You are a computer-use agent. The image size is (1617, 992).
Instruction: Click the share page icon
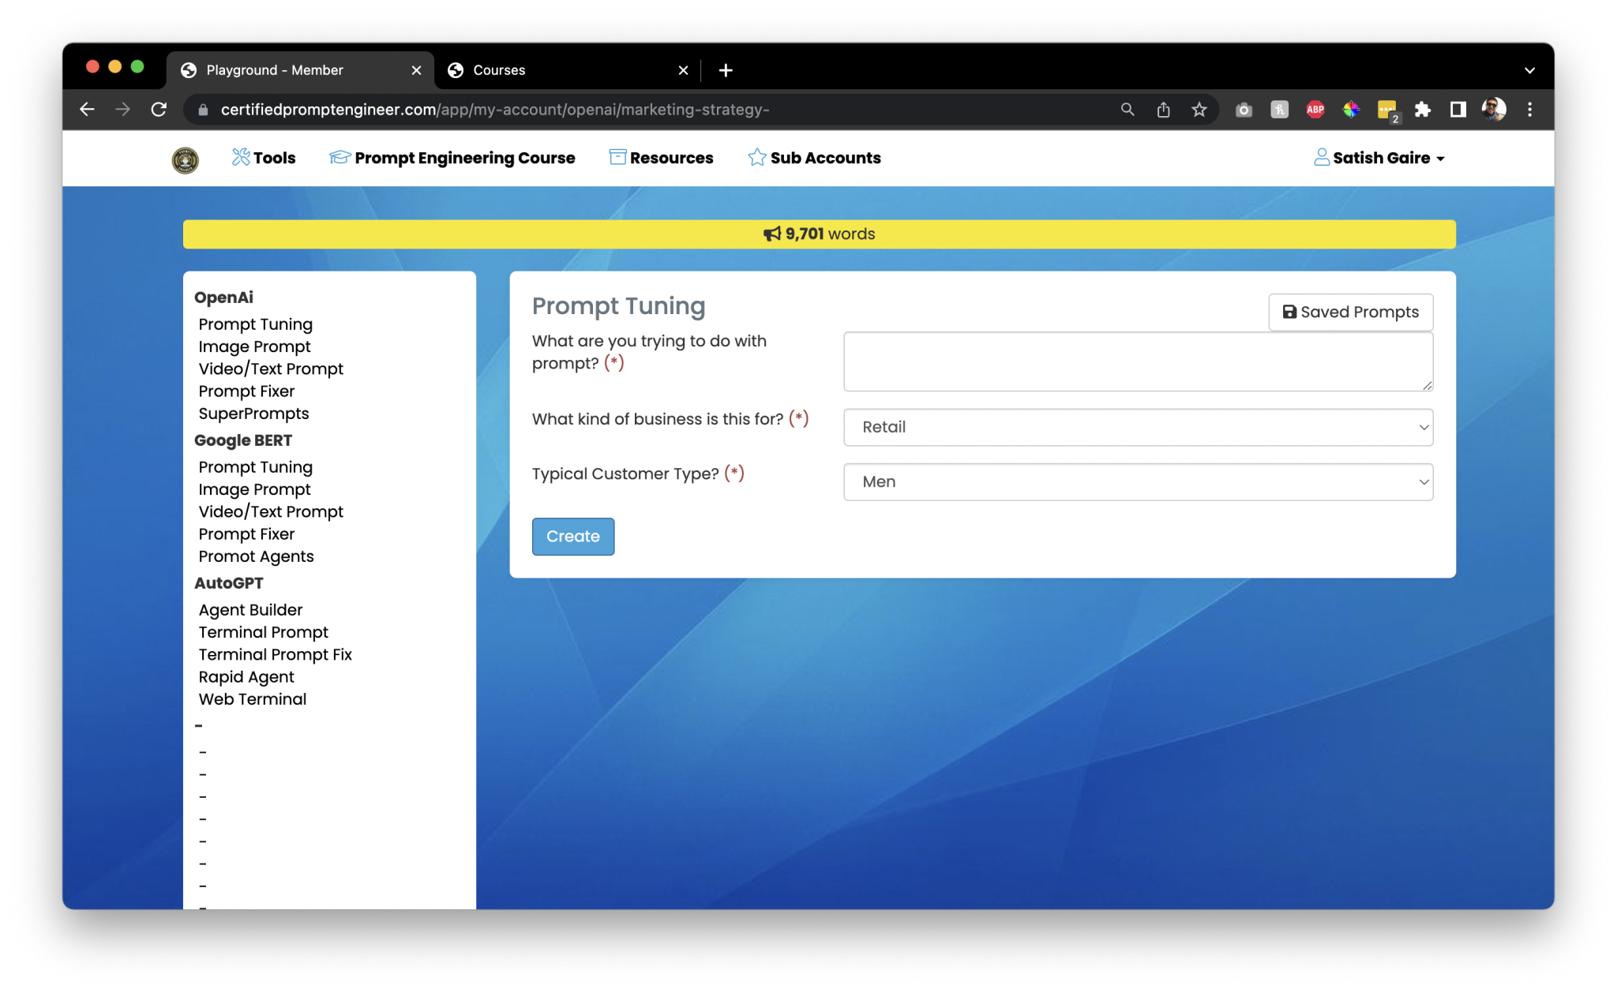pyautogui.click(x=1163, y=110)
